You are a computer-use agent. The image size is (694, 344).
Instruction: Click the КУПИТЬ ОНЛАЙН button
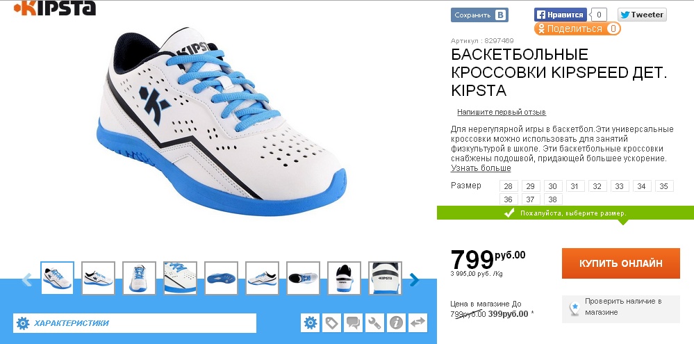620,263
